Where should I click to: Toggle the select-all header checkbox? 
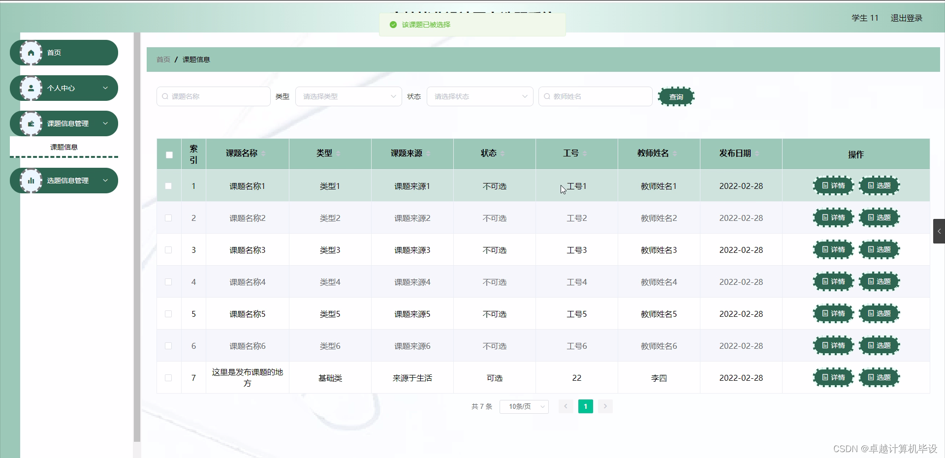click(169, 155)
